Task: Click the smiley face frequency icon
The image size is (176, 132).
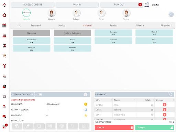Action: 86,104
